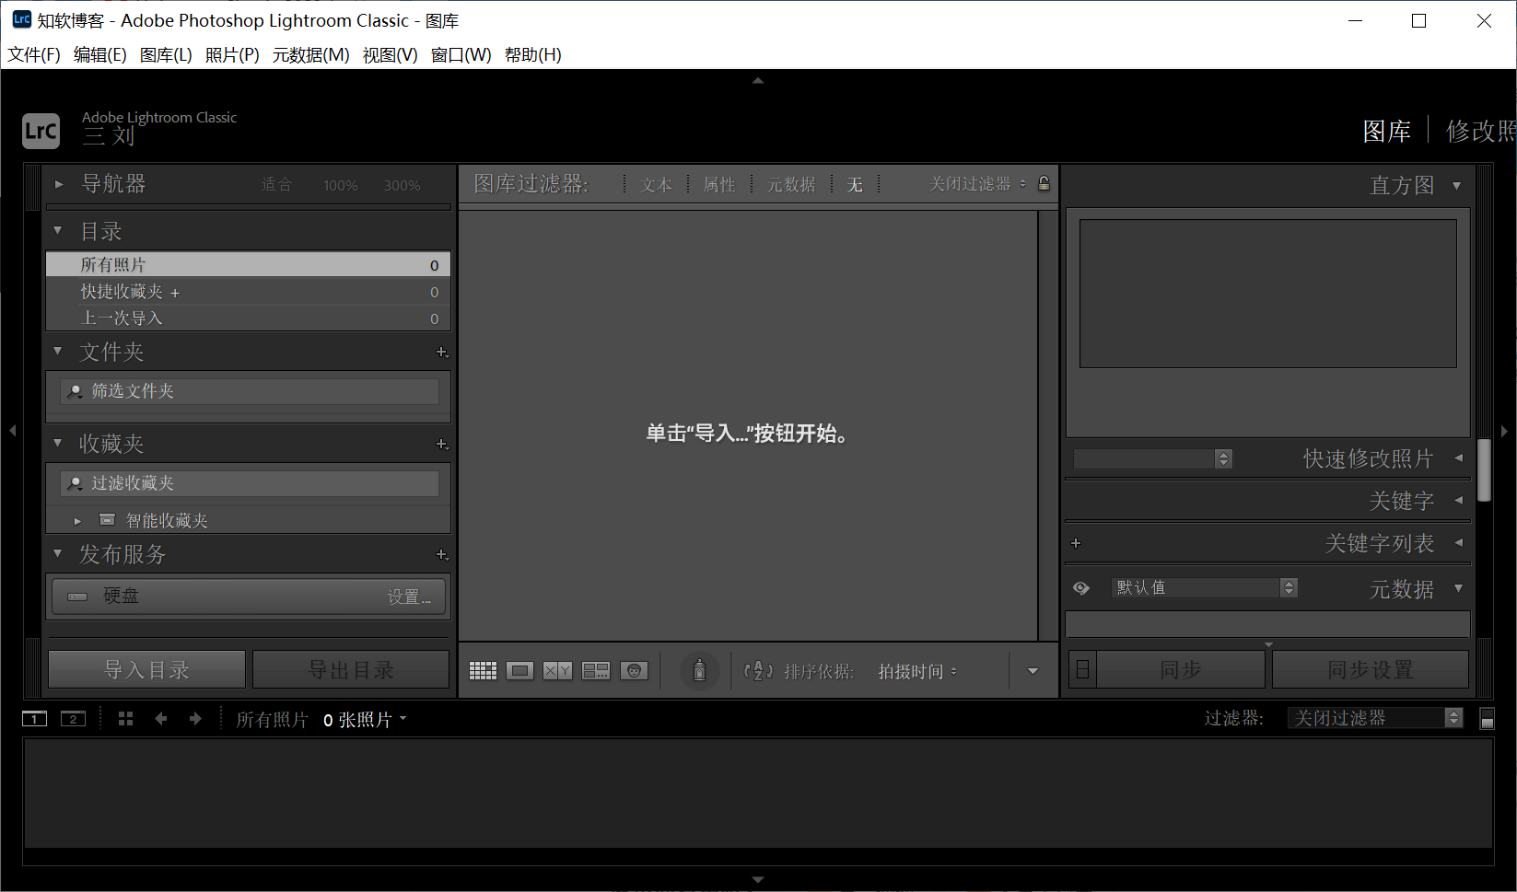Open the metadata preset 默认值 dropdown
The width and height of the screenshot is (1517, 892).
[1205, 587]
